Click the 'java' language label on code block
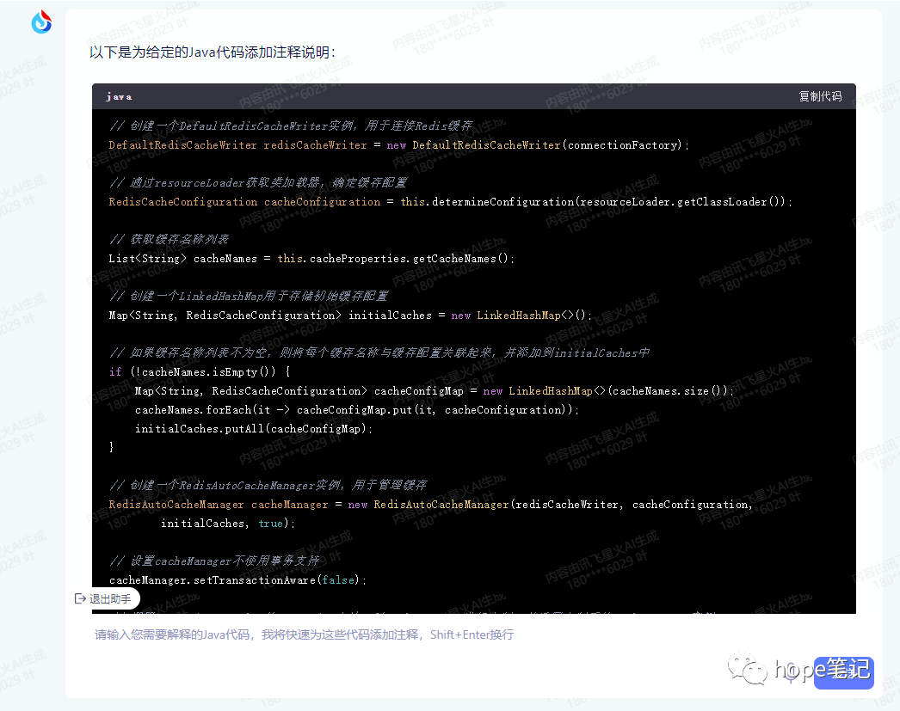900x711 pixels. coord(119,97)
